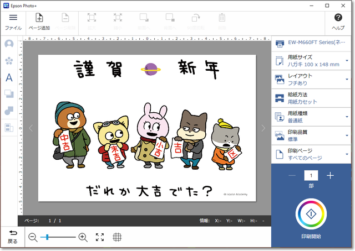Viewport: 355px width, 251px height.
Task: Click the zoom out magnifier icon
Action: tap(33, 237)
